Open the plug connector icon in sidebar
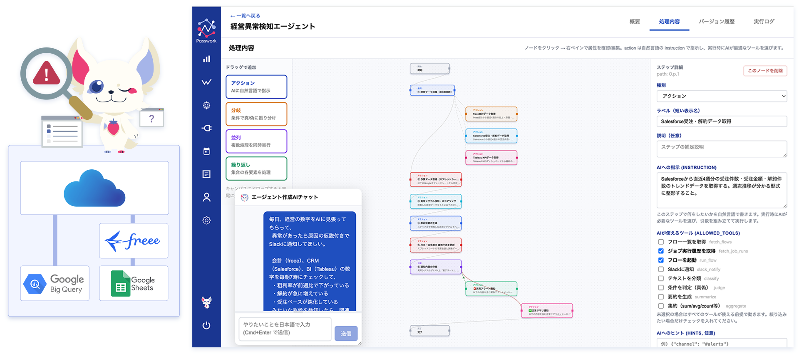 [x=206, y=128]
